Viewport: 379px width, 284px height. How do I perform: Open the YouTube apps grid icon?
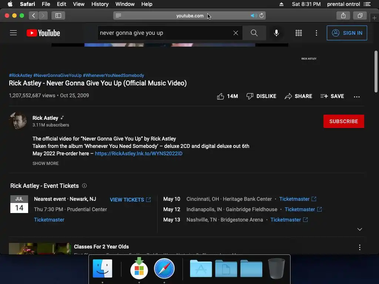pyautogui.click(x=299, y=33)
